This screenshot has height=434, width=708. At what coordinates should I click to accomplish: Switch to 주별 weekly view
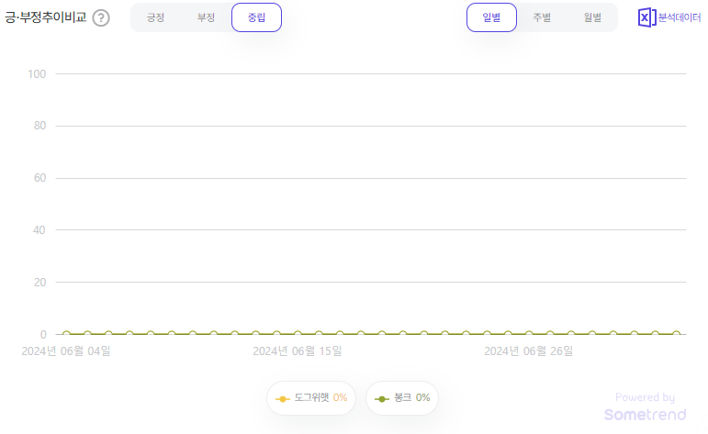(x=542, y=17)
